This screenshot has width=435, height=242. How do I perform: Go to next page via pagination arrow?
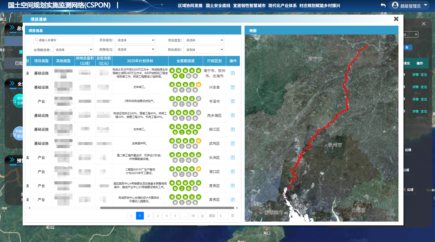(202, 216)
